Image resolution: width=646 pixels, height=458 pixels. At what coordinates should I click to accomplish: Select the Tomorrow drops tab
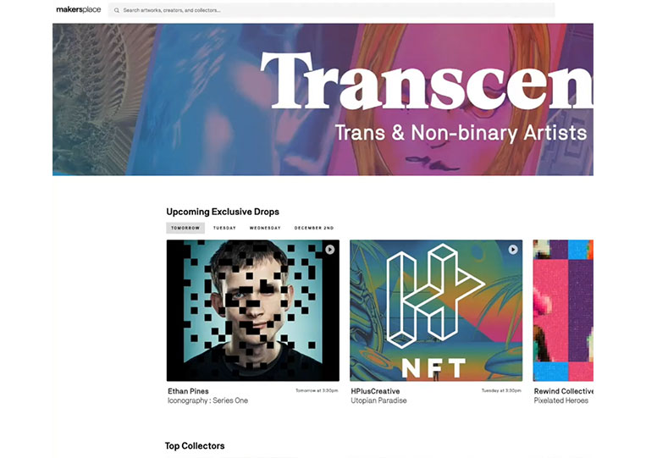coord(185,228)
